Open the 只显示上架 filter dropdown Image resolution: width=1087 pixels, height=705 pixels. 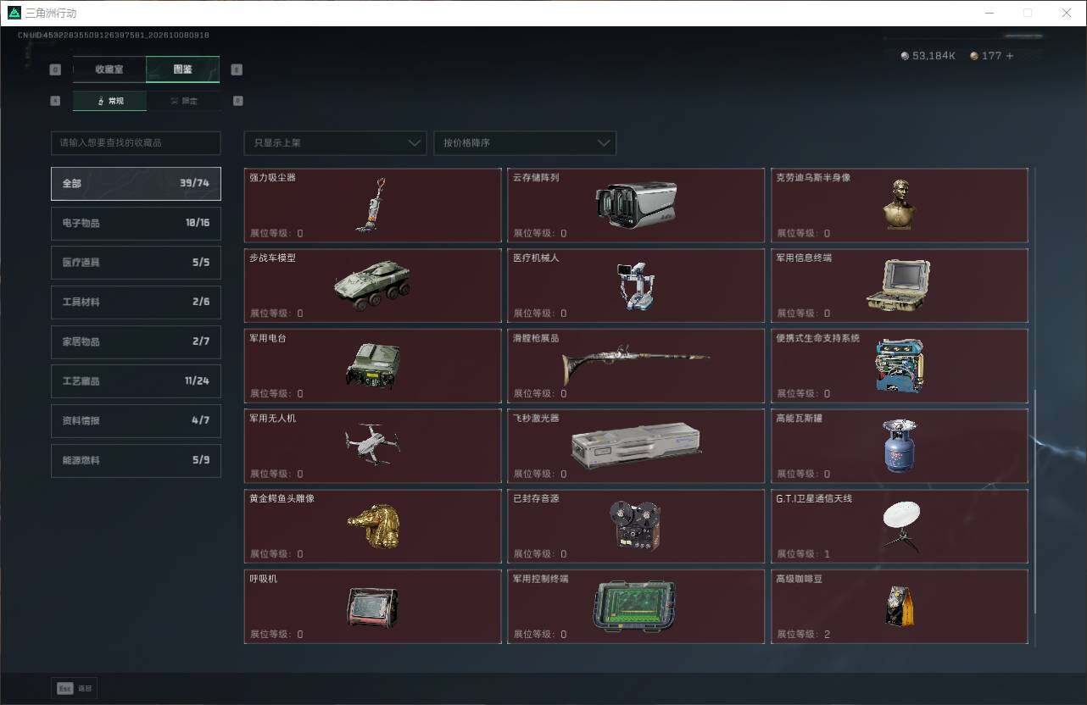point(335,143)
